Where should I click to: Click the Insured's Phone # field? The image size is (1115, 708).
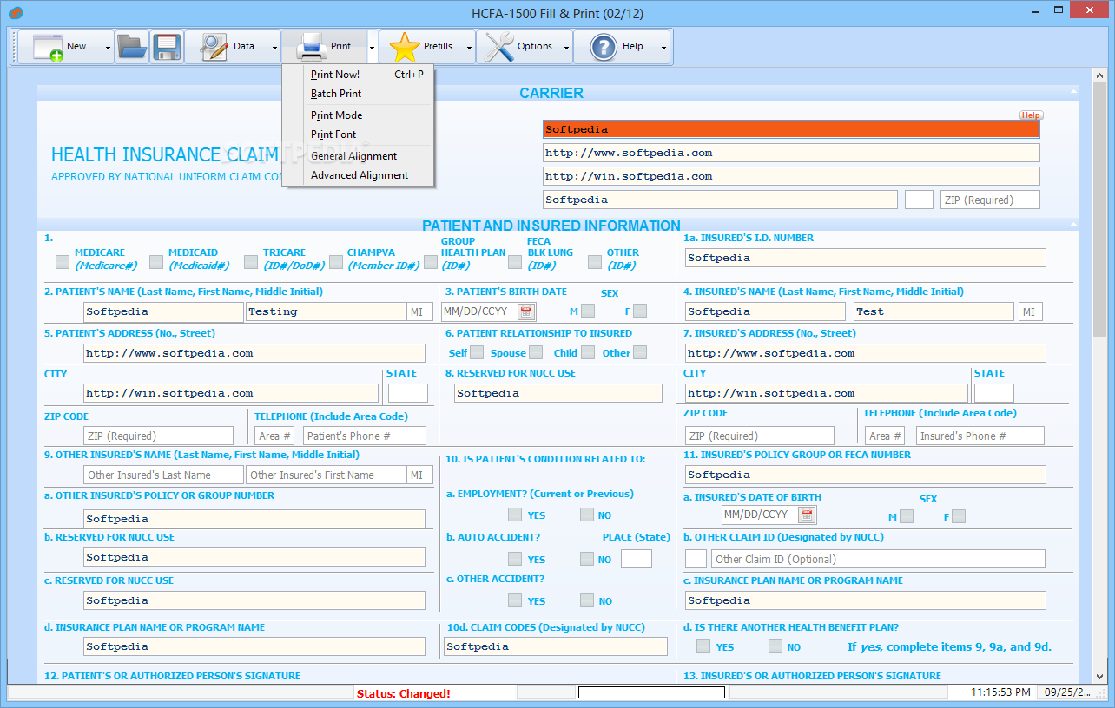click(980, 436)
